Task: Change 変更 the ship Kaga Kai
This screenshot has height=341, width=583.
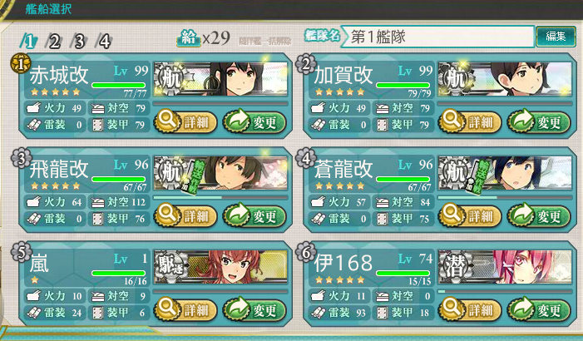Action: pos(539,122)
